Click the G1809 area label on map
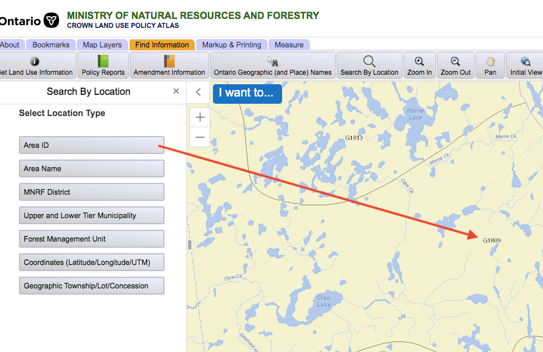Screen dimensions: 543x352 (492, 240)
